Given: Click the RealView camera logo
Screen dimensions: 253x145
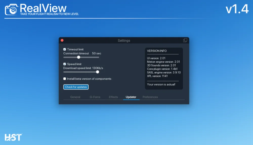Looking at the screenshot, I should (x=11, y=10).
